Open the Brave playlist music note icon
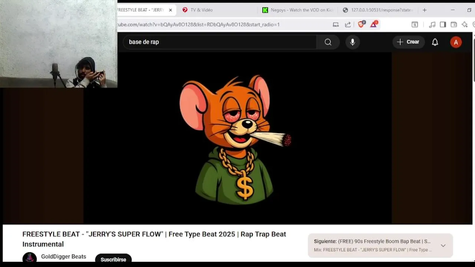The image size is (475, 267). tap(432, 24)
